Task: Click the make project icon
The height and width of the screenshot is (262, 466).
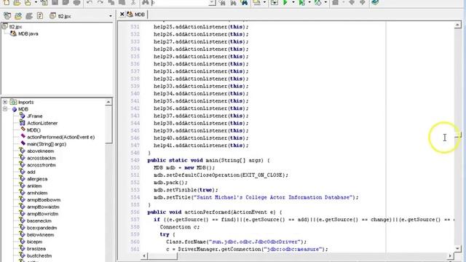Action: pos(256,3)
